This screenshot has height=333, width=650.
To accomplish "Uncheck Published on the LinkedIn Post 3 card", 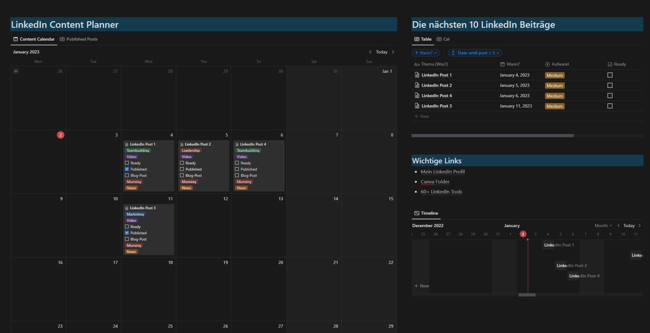I will pyautogui.click(x=127, y=233).
